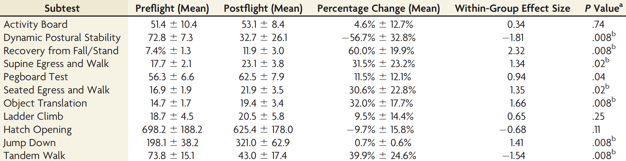Select the Ladder Climb row label
626x161 pixels.
pyautogui.click(x=33, y=116)
